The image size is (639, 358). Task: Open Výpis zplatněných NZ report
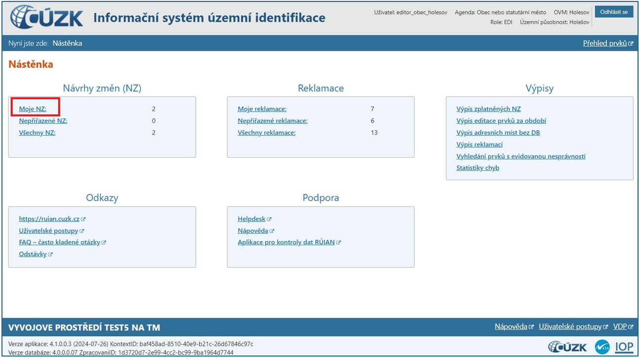[488, 109]
